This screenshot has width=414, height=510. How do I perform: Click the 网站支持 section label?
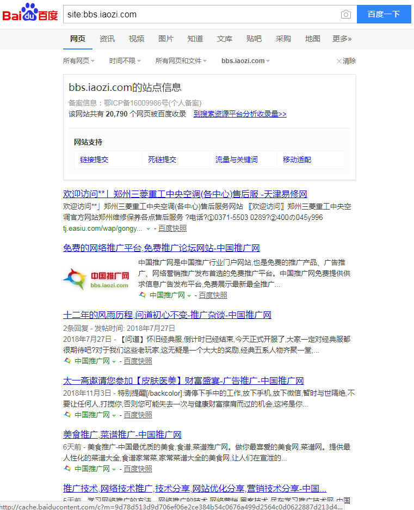[88, 142]
